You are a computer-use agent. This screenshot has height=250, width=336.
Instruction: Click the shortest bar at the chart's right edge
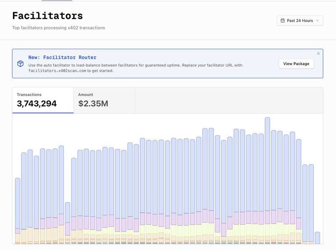317,237
